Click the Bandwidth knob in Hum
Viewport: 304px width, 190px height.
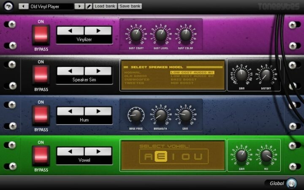pyautogui.click(x=160, y=115)
